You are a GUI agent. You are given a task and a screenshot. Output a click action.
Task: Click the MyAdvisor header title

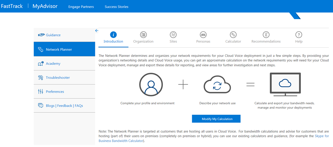pos(45,6)
